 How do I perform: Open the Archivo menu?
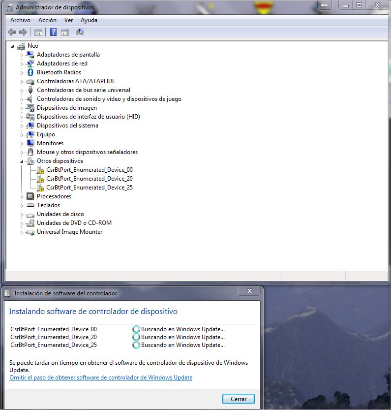(x=20, y=20)
